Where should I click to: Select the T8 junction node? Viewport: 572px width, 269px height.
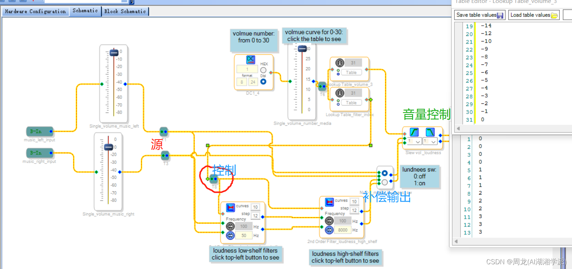point(214,179)
